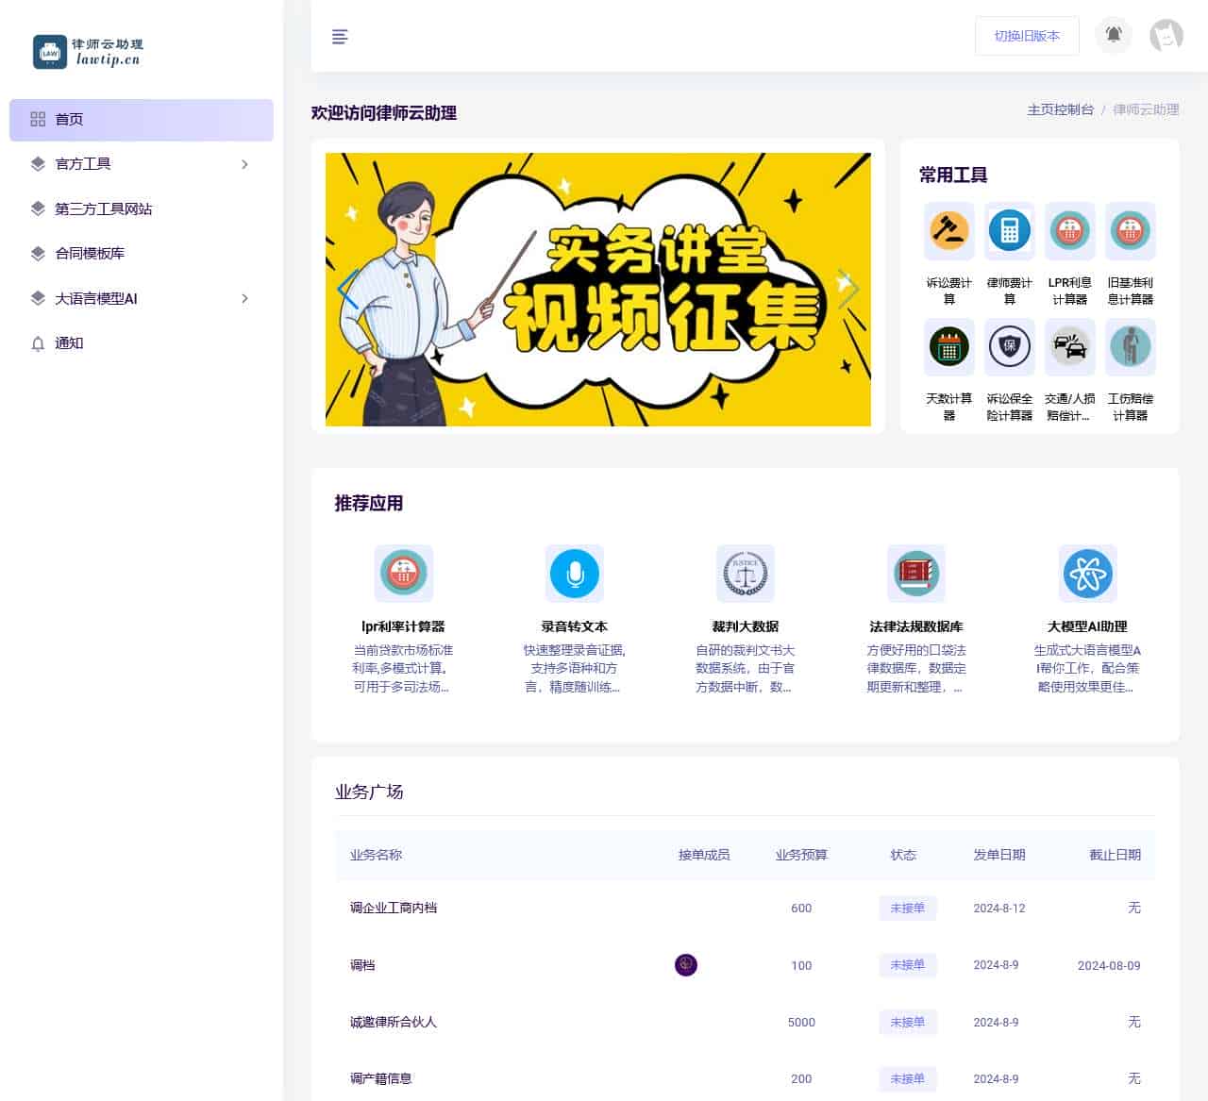
Task: Click the 2024-08-09 deadline cell
Action: pyautogui.click(x=1109, y=965)
